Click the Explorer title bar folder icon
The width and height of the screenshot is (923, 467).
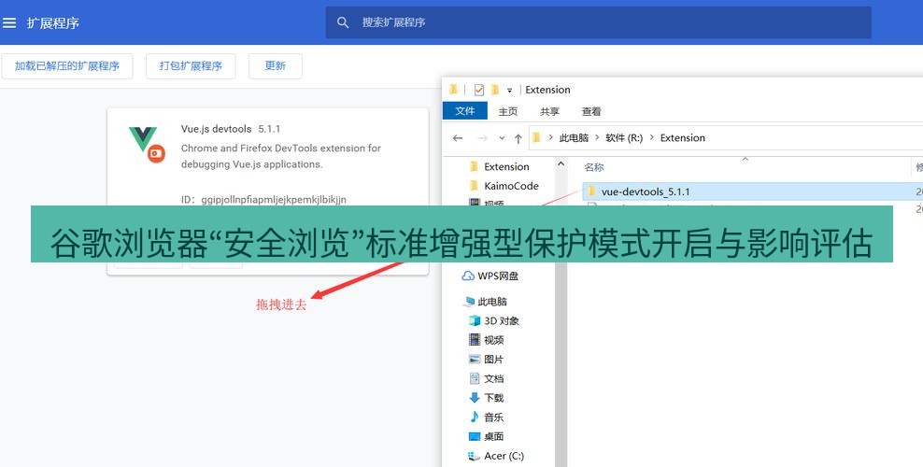(453, 90)
